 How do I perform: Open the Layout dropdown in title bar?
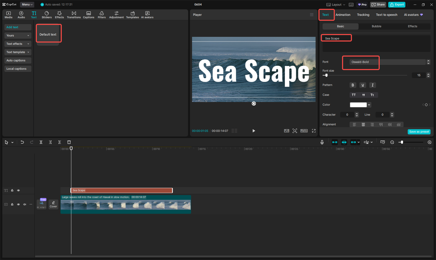[336, 5]
